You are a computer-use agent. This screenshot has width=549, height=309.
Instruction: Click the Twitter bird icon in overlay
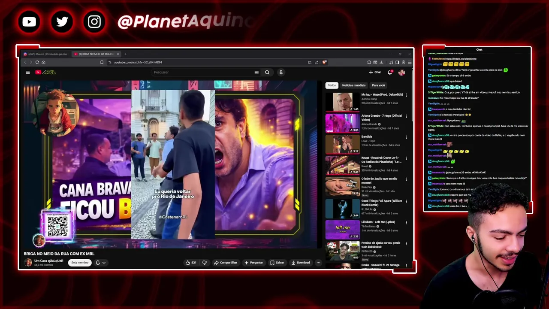click(62, 21)
